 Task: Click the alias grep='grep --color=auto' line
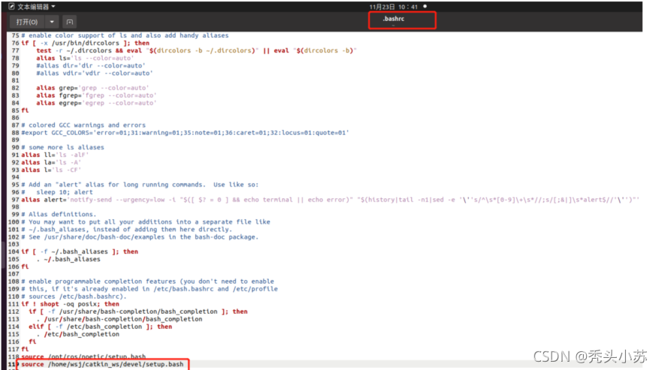coord(92,88)
